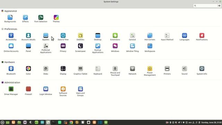222x125 pixels.
Task: Open Input Method settings
Action: [167, 37]
